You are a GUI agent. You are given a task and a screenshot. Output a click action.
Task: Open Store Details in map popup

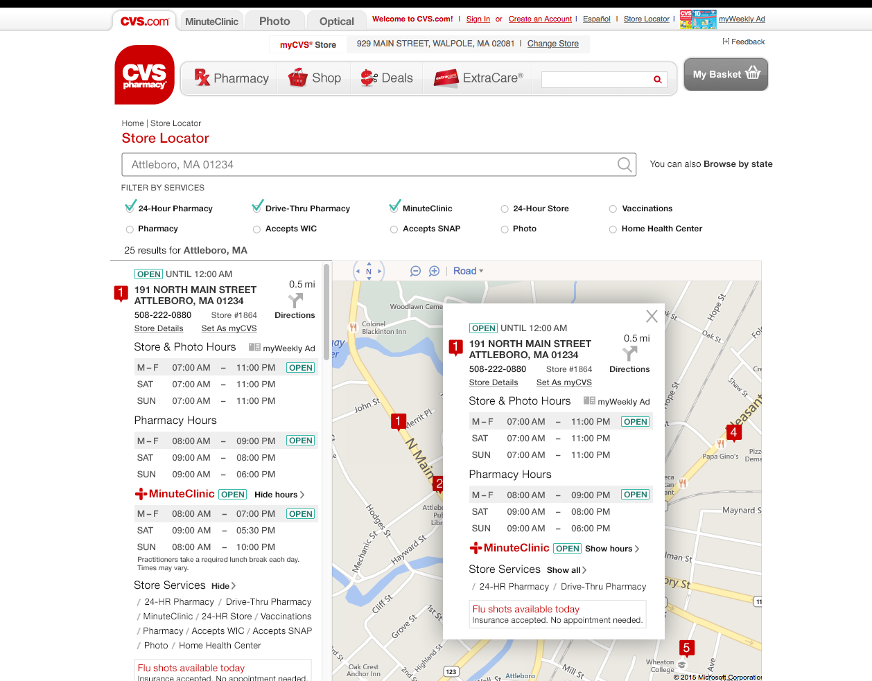tap(494, 382)
